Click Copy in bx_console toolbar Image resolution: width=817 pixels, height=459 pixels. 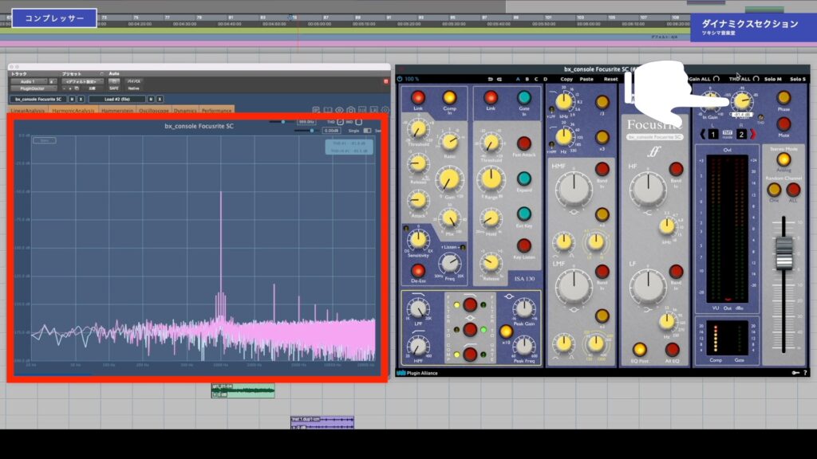tap(566, 79)
